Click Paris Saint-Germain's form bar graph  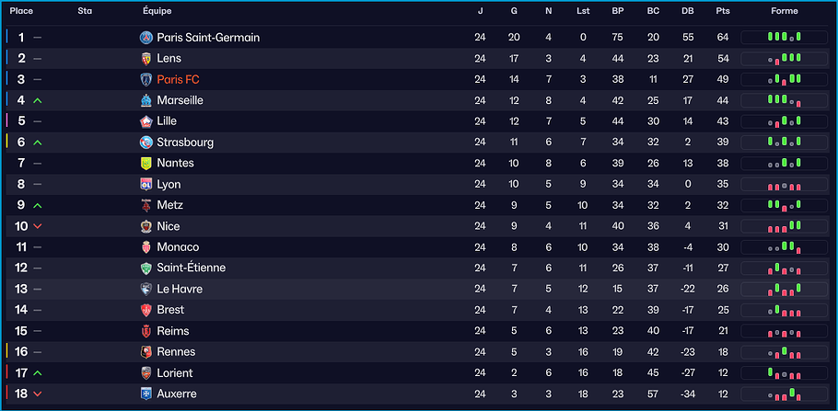point(784,38)
